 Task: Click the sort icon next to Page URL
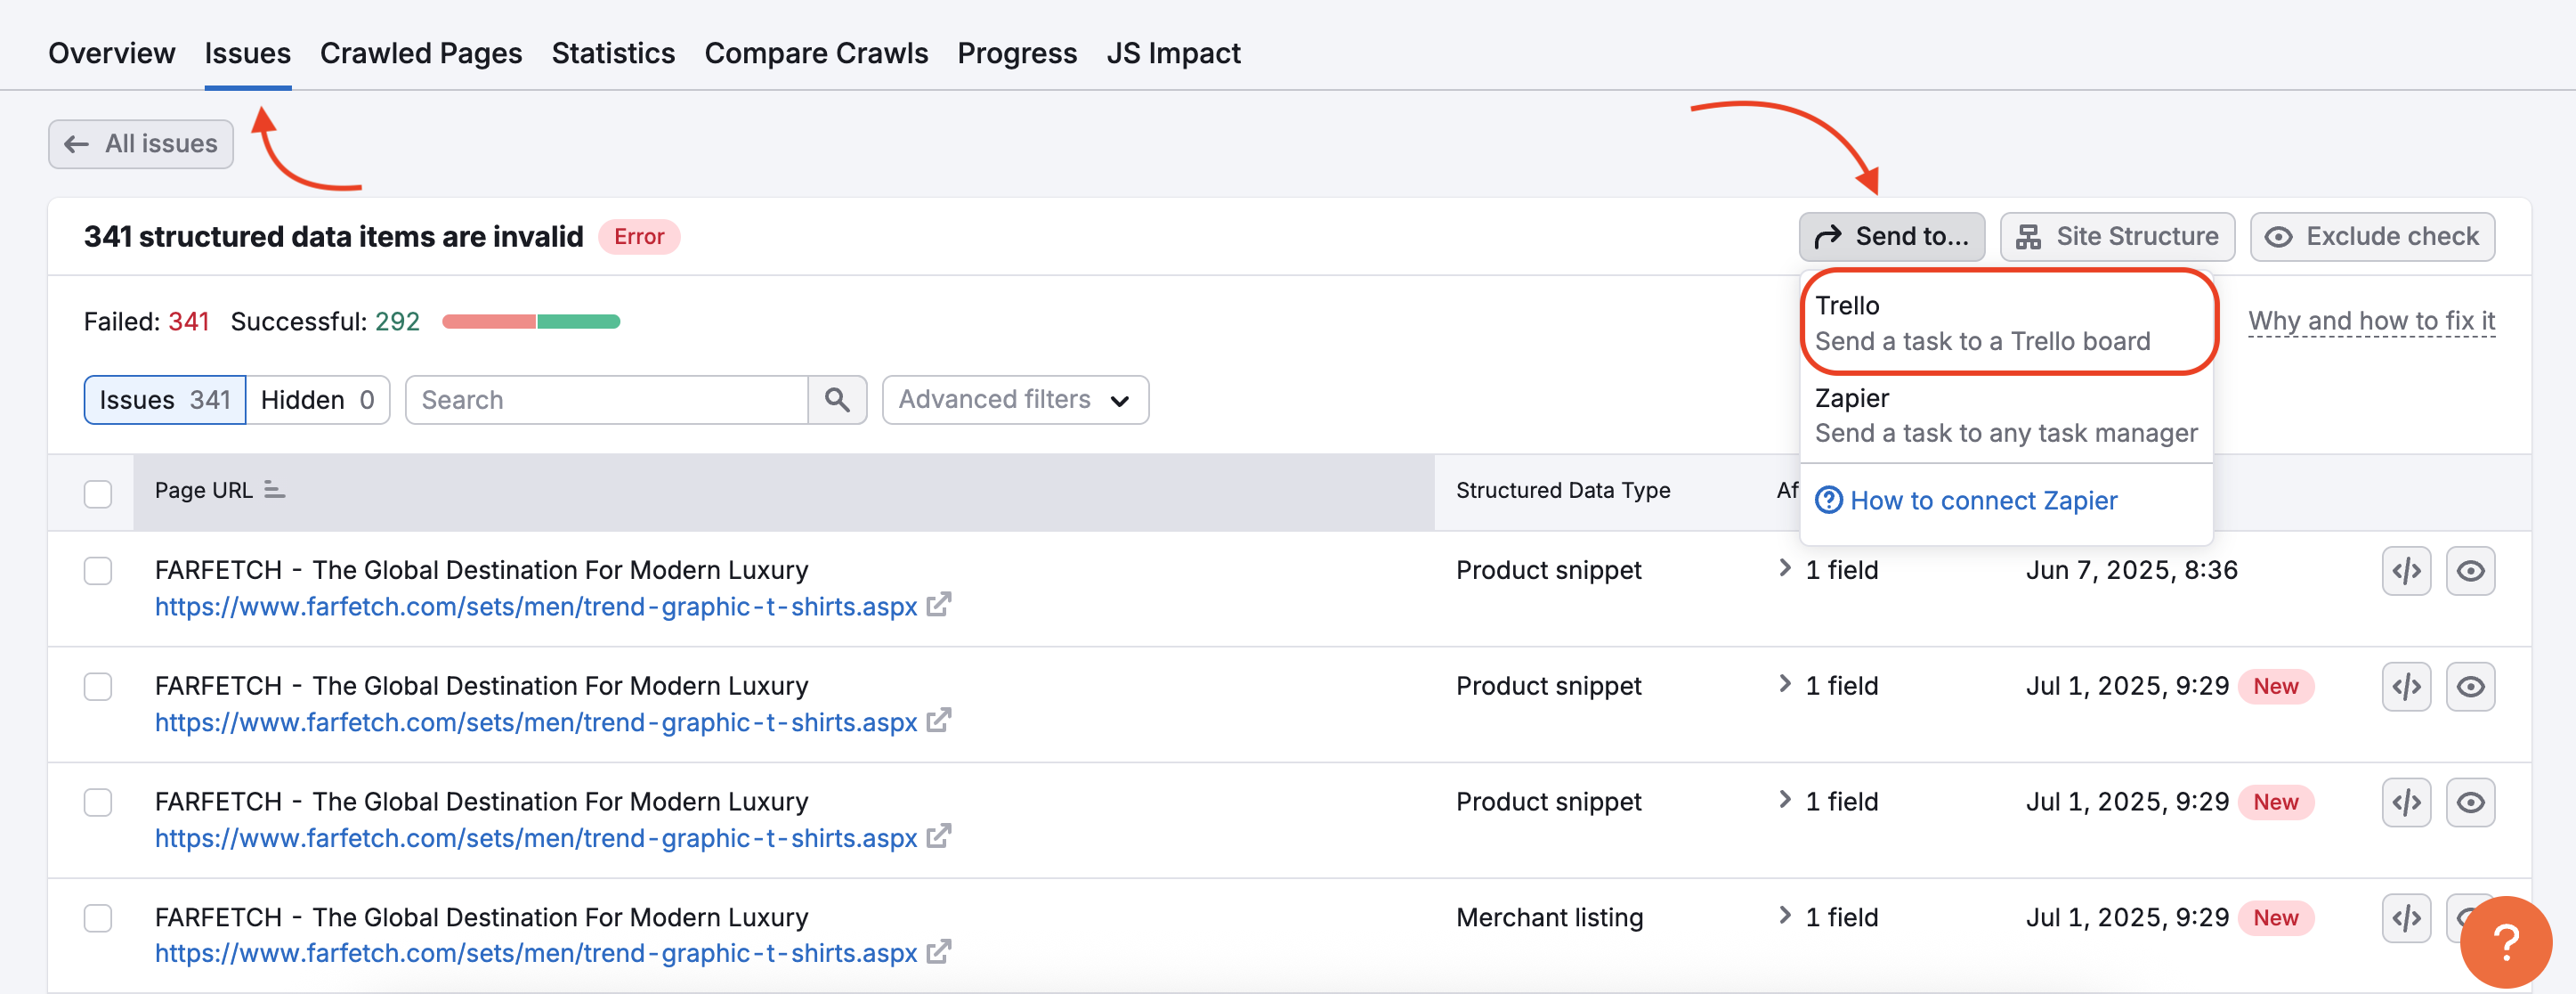[x=273, y=490]
